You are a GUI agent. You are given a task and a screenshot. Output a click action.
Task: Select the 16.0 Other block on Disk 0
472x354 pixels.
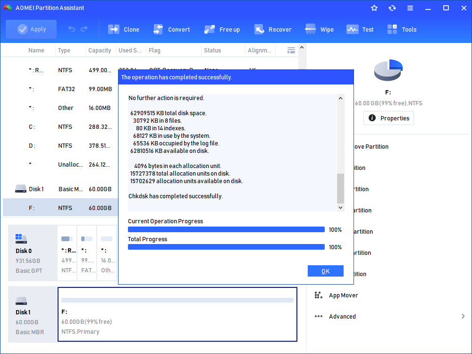107,253
